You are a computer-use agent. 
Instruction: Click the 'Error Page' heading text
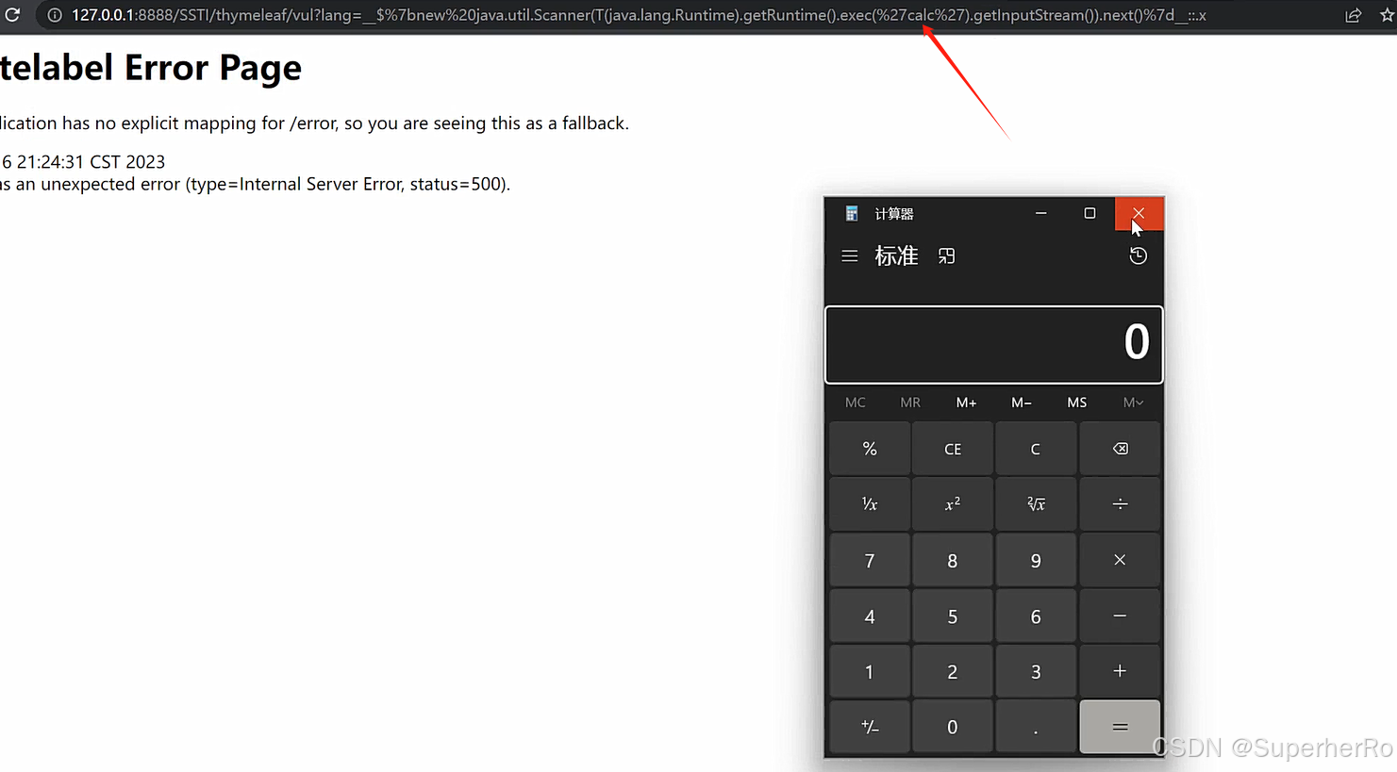(x=213, y=68)
